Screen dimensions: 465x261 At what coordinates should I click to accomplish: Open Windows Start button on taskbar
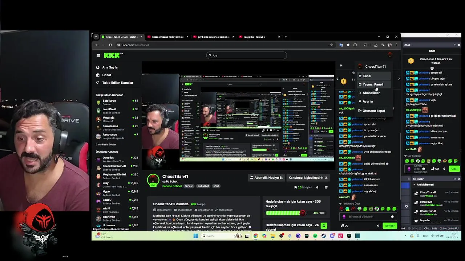pos(195,236)
